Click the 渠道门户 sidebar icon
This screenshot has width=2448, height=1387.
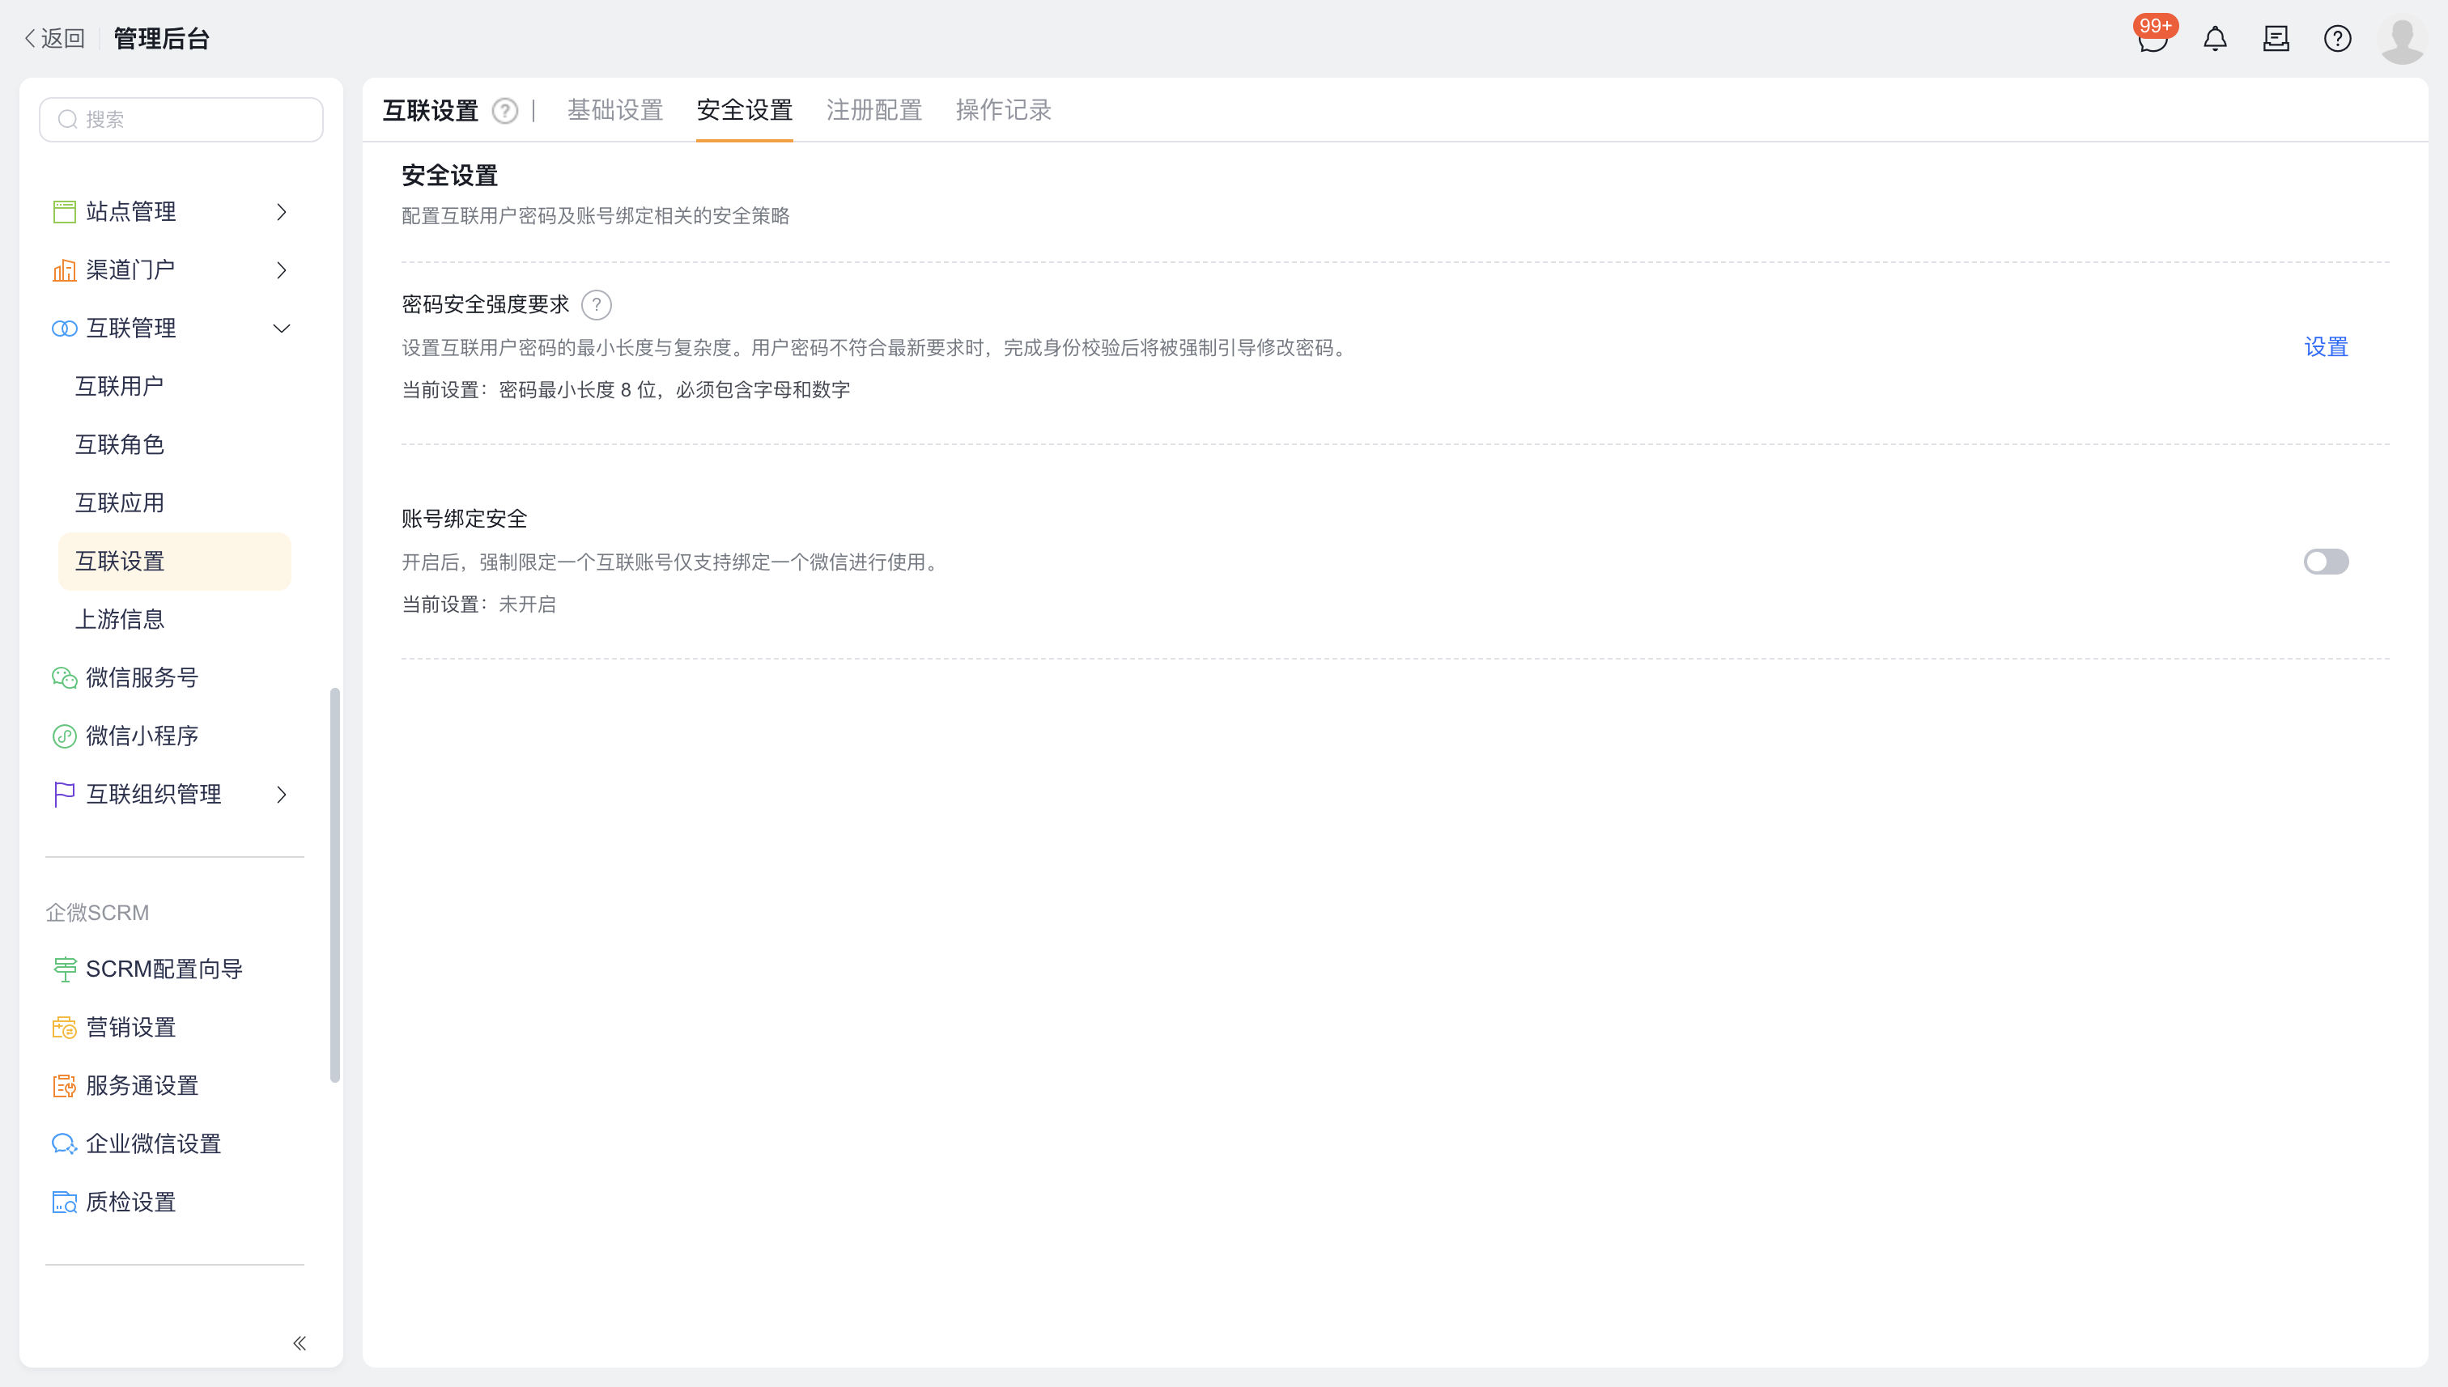64,270
